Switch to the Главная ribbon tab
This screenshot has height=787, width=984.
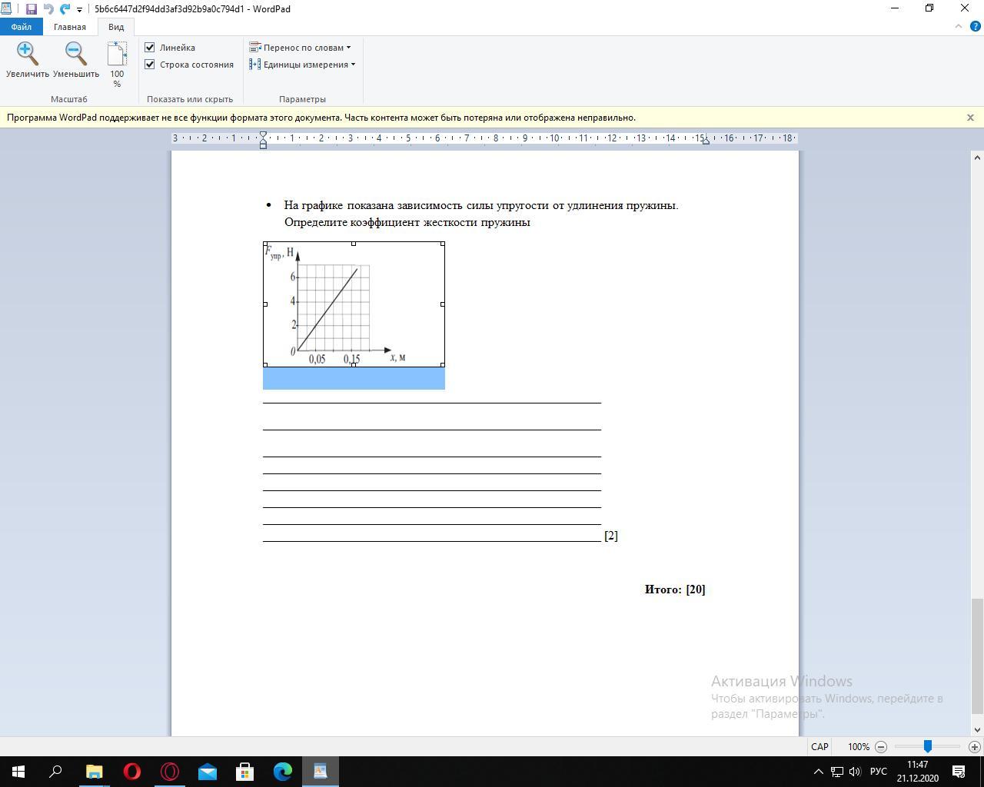pyautogui.click(x=70, y=27)
